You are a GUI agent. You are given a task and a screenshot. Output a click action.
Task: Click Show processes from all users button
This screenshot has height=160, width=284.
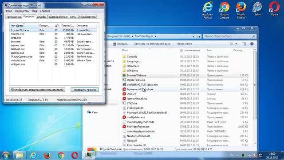coord(37,90)
